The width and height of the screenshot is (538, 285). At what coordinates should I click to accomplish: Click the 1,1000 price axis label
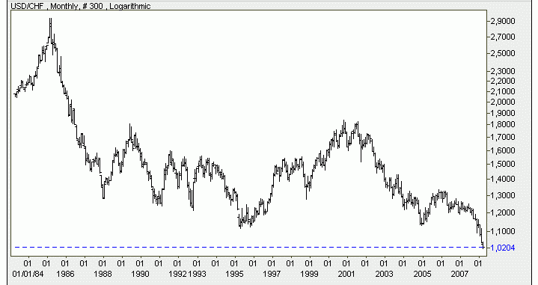pos(503,232)
